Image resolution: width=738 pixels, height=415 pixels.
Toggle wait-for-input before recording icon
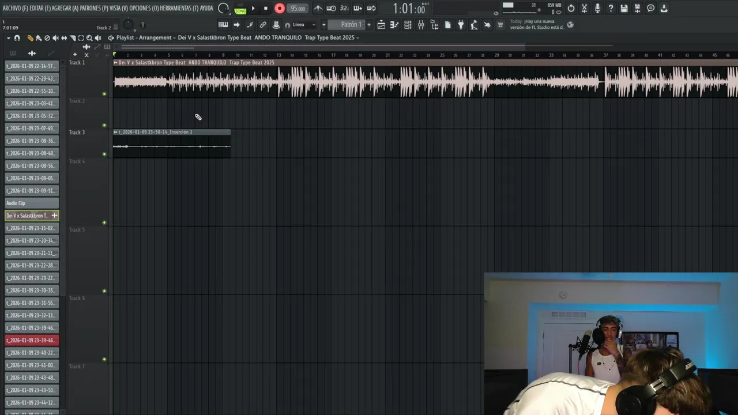(x=331, y=8)
